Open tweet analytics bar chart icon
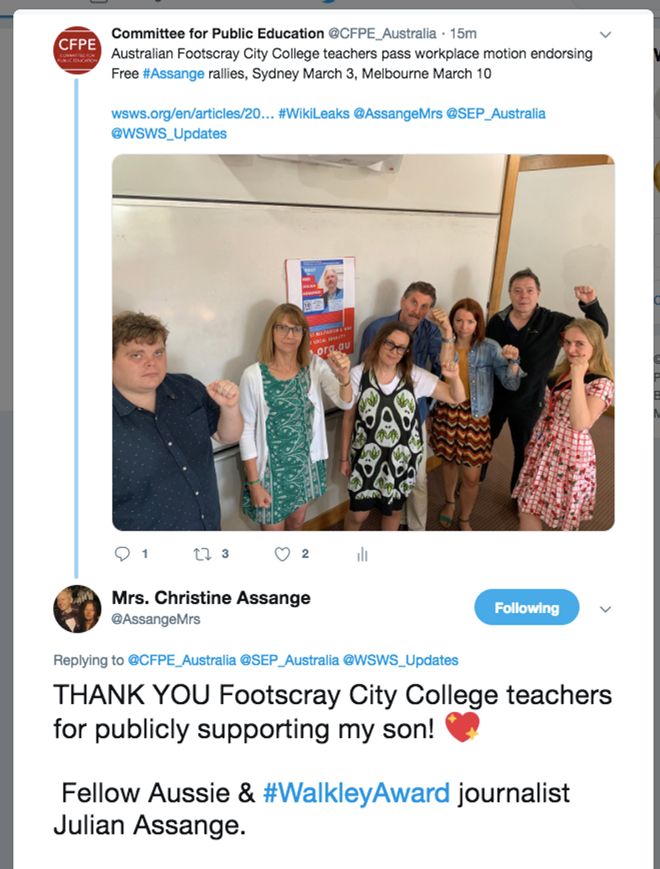This screenshot has height=869, width=660. click(x=362, y=555)
